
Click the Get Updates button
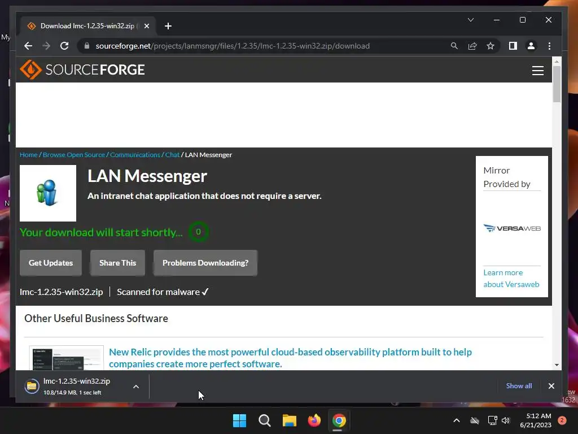point(51,263)
